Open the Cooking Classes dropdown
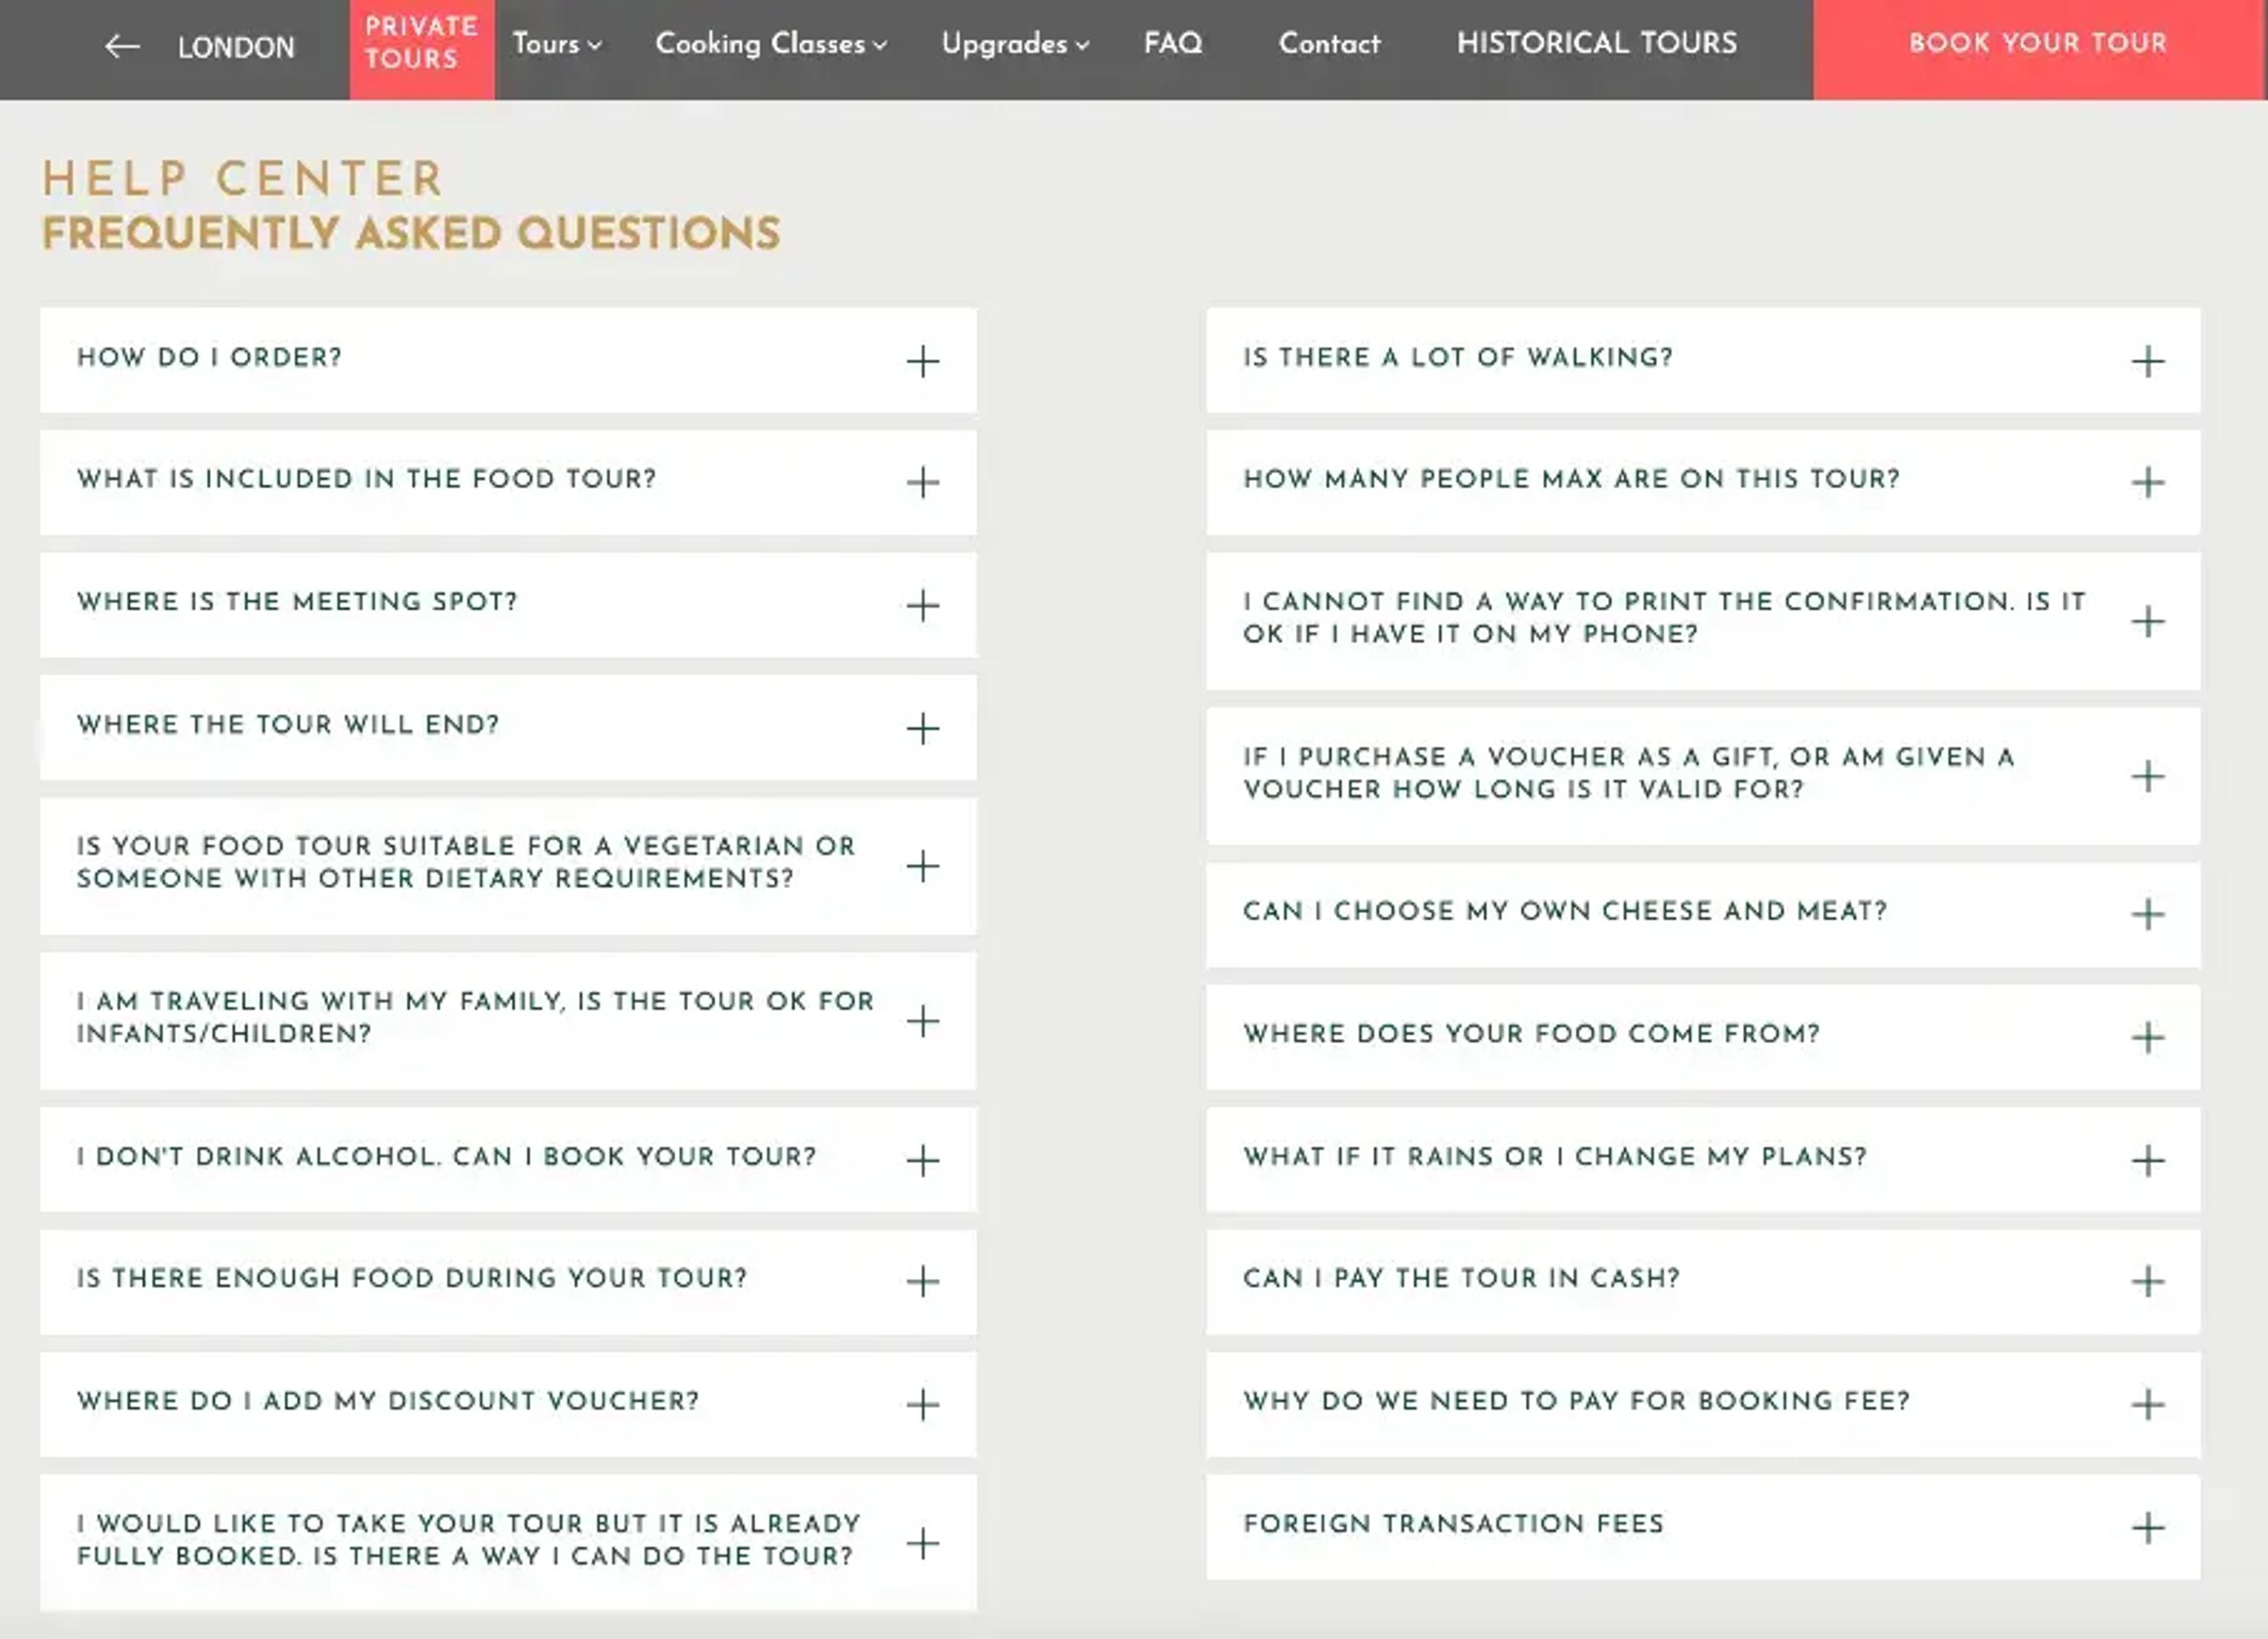Viewport: 2268px width, 1639px height. (771, 44)
